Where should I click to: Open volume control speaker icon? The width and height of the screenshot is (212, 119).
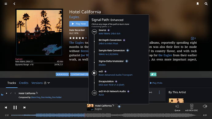(x=205, y=106)
